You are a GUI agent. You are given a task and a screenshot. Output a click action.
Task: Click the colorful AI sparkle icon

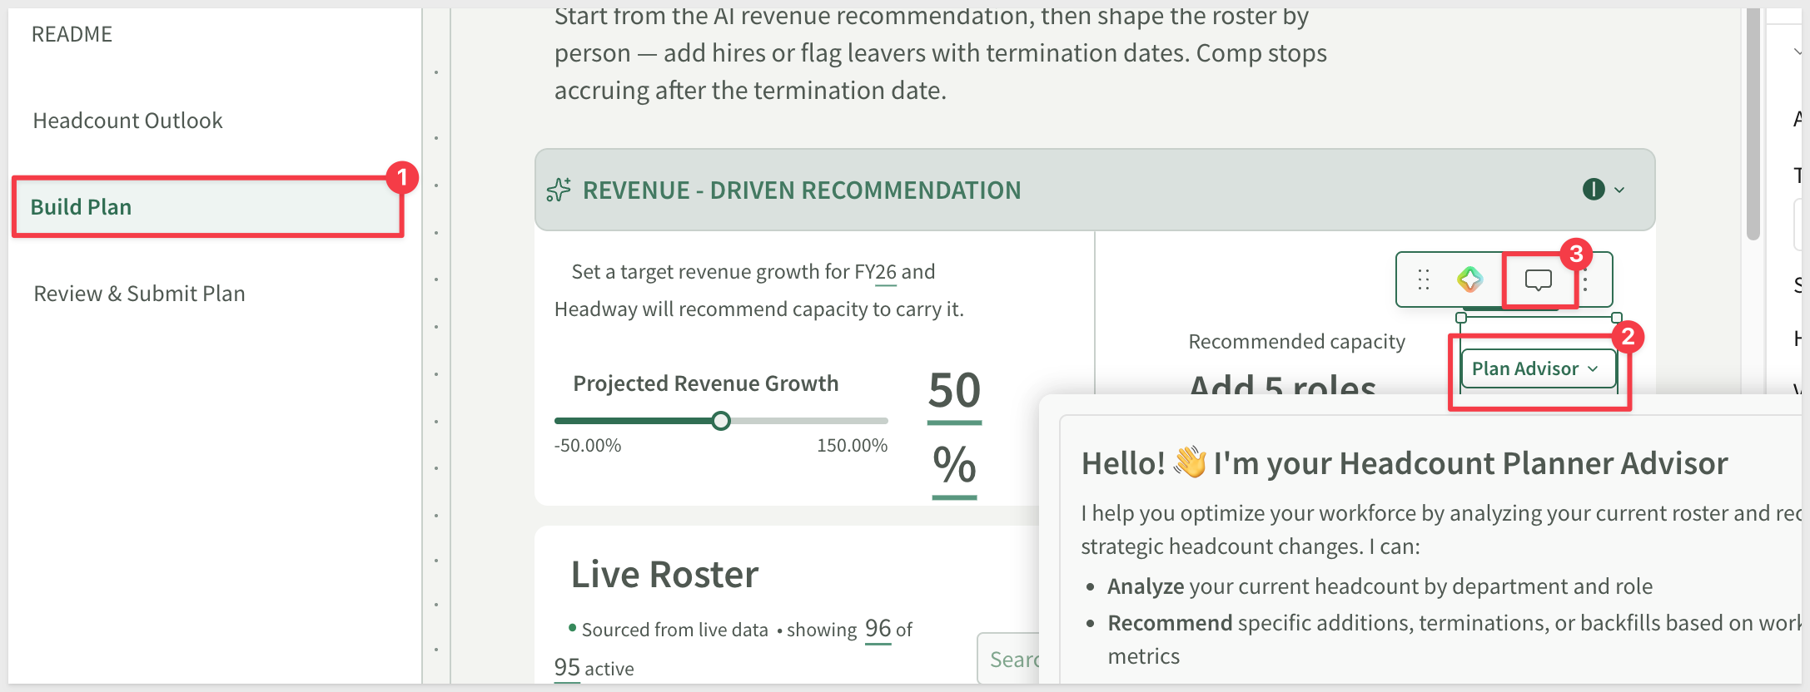tap(1469, 279)
